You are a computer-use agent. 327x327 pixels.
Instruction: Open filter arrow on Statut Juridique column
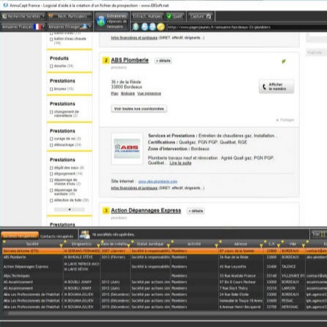click(x=168, y=246)
